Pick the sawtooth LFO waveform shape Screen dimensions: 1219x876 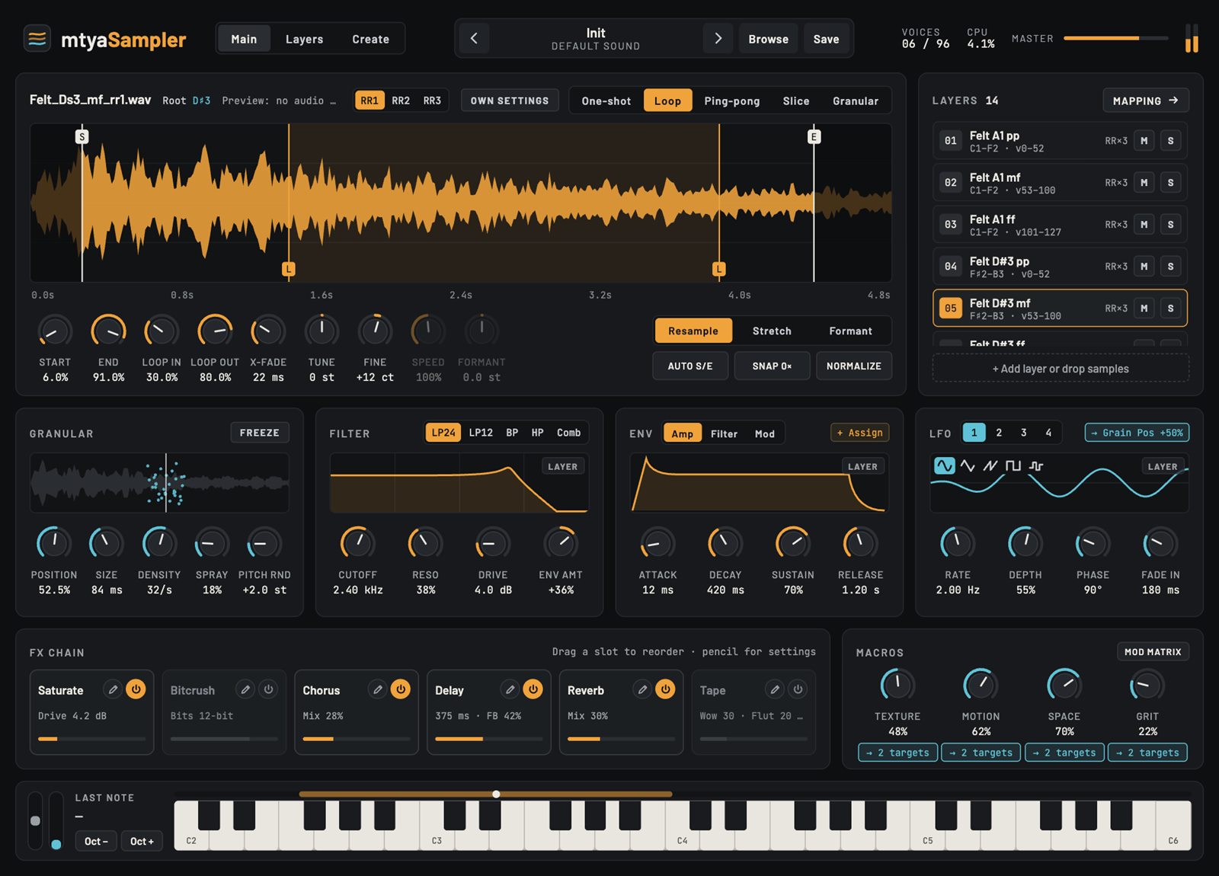[x=990, y=465]
